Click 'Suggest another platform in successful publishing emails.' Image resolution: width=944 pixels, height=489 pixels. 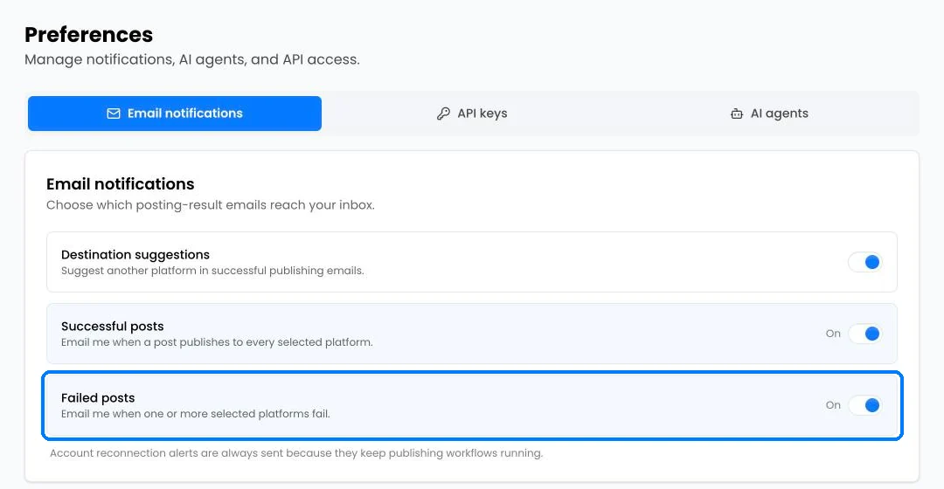coord(212,271)
